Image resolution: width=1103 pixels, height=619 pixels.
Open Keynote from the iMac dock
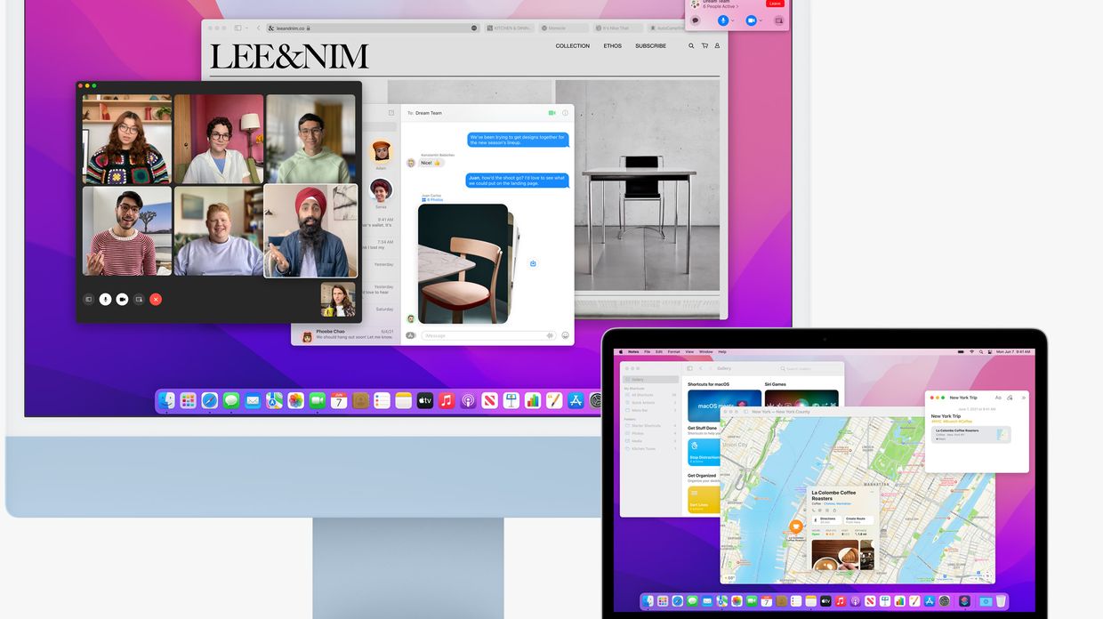(511, 401)
